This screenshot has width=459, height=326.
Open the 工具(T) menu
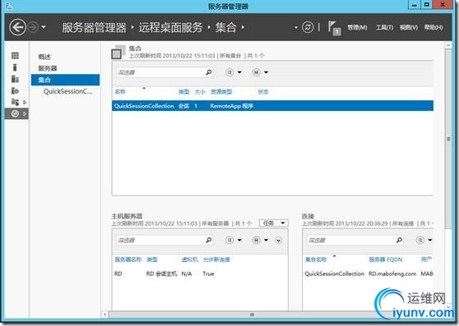[x=384, y=27]
